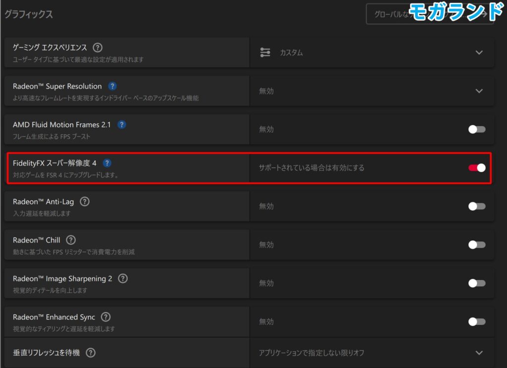The image size is (507, 368).
Task: Open help for Radeon Enhanced Sync
Action: click(106, 317)
